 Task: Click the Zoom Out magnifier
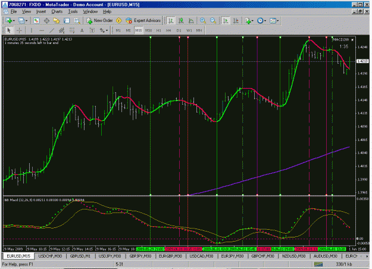pyautogui.click(x=213, y=21)
